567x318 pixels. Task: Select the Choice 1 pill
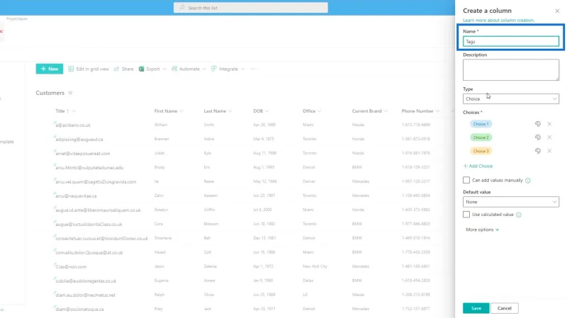click(481, 124)
